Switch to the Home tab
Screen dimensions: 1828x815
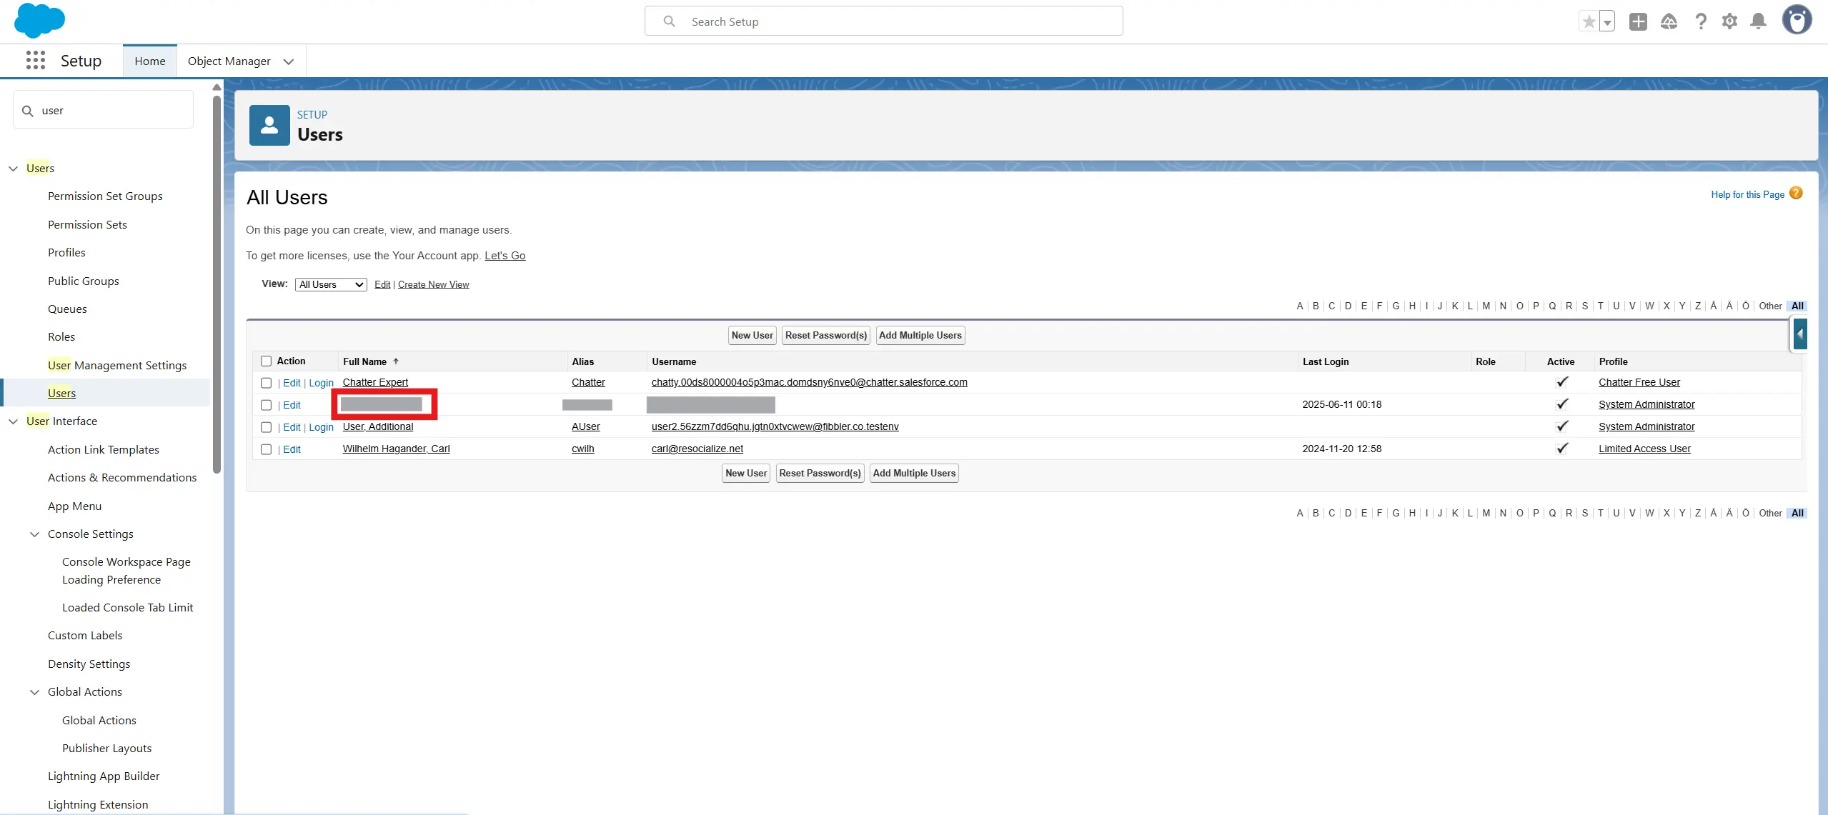150,61
